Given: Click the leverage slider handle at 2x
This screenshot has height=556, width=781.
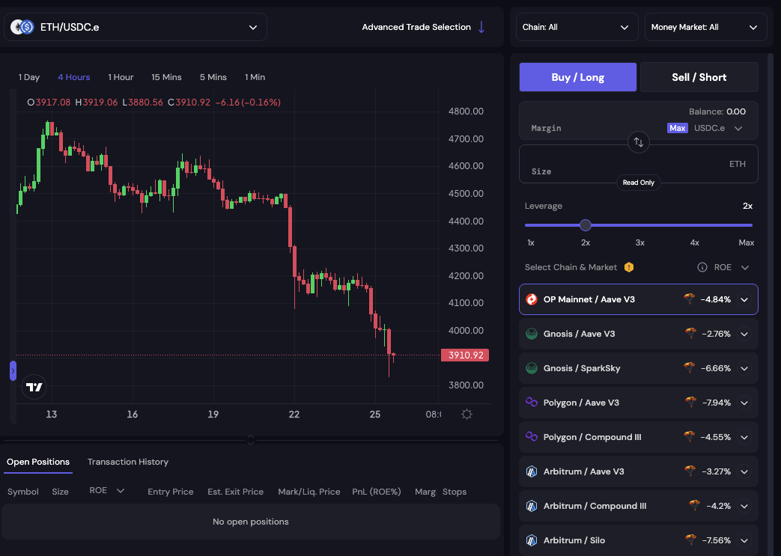Looking at the screenshot, I should tap(586, 224).
